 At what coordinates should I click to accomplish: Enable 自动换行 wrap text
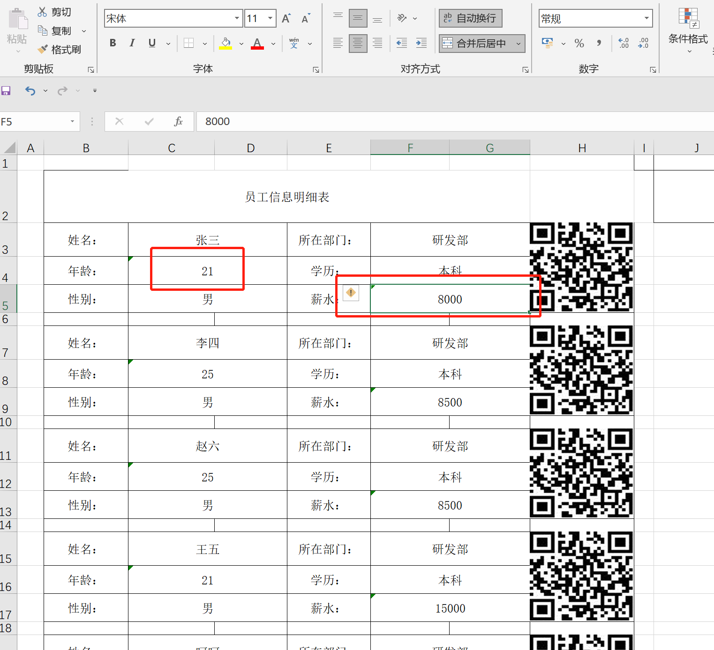pos(470,18)
